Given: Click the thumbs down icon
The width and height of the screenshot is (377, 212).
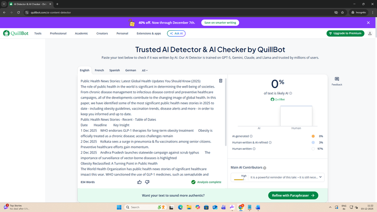Looking at the screenshot, I should (147, 182).
